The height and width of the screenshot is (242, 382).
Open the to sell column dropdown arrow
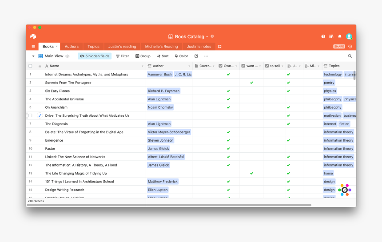(x=283, y=66)
